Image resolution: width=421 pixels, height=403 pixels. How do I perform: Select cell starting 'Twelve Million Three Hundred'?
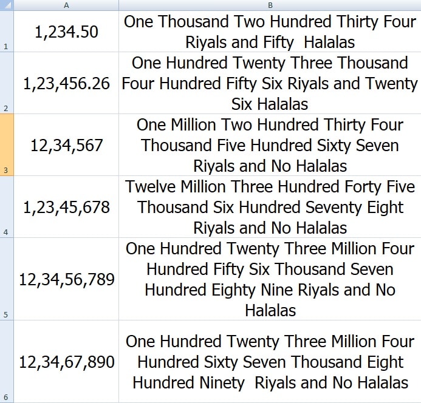pos(270,207)
